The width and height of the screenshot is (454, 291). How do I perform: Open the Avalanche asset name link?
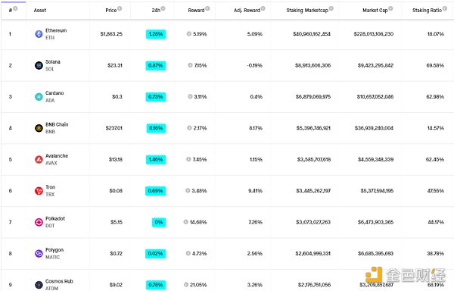[57, 155]
